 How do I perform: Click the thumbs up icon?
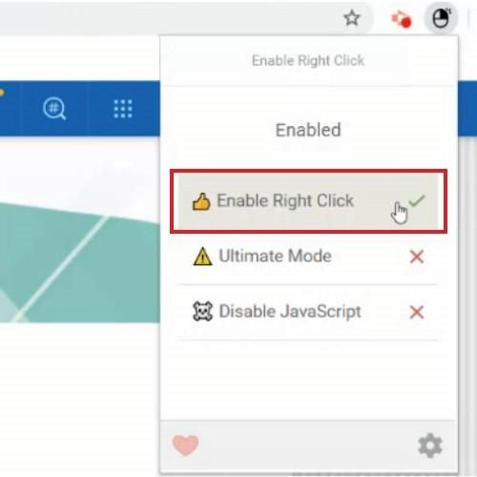tap(201, 201)
